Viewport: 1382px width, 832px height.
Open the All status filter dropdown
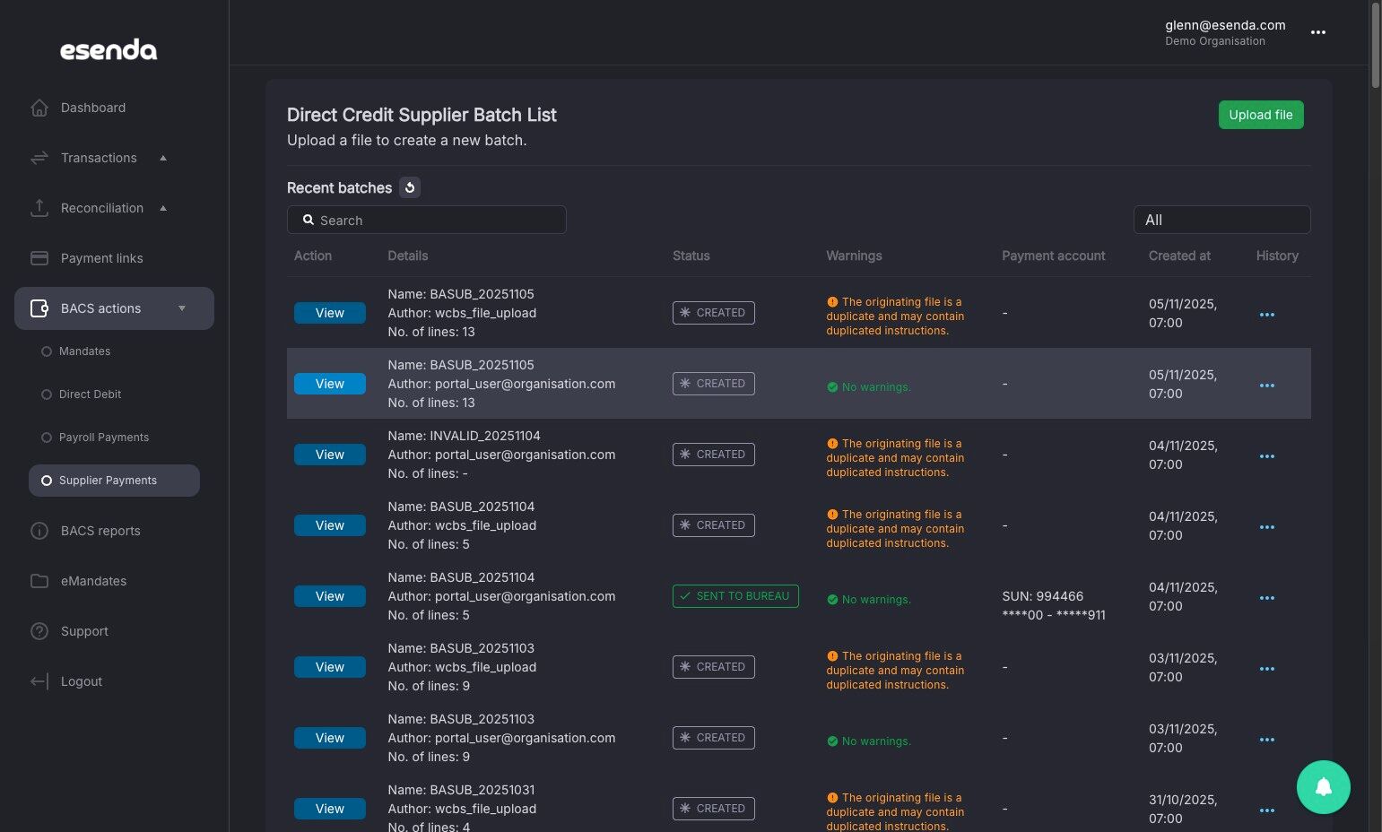point(1221,220)
